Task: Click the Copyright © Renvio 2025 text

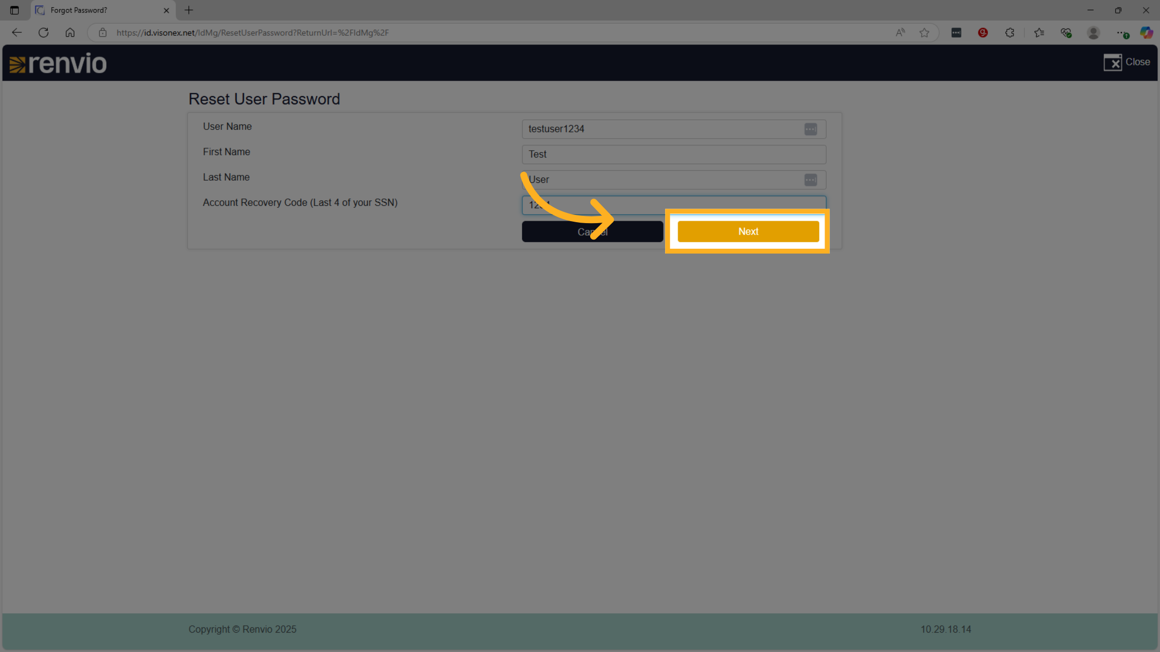Action: click(x=243, y=629)
